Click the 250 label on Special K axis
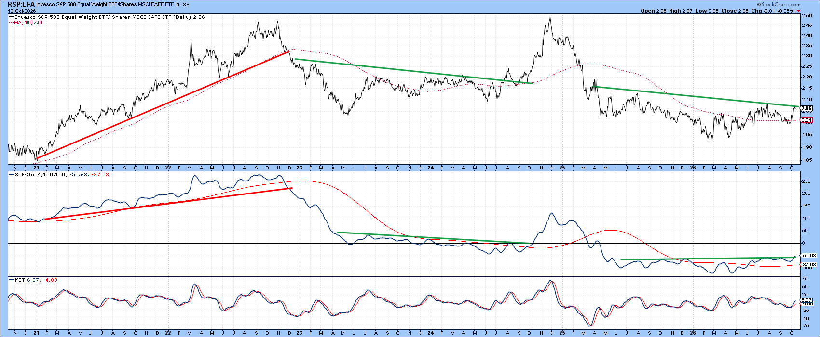The width and height of the screenshot is (820, 337). click(806, 181)
